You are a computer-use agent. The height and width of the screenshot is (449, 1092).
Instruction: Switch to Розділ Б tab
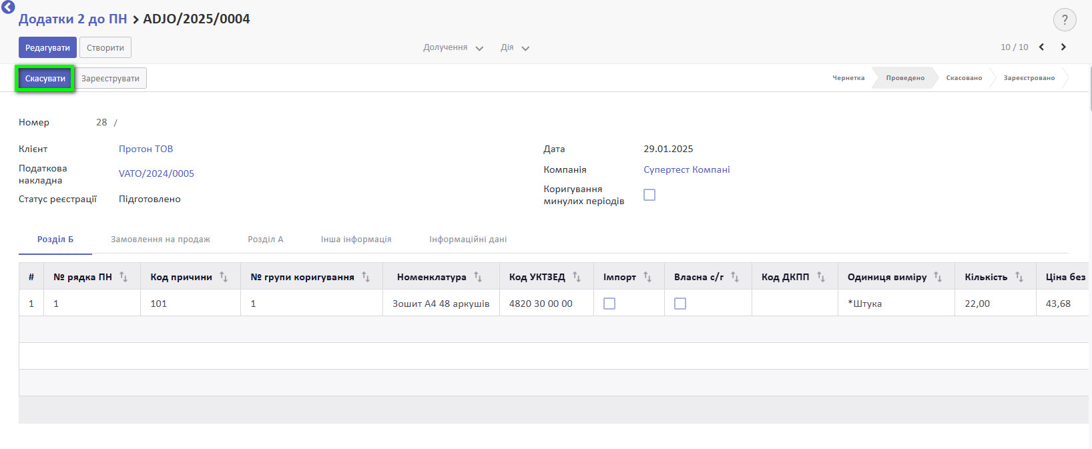pos(55,240)
